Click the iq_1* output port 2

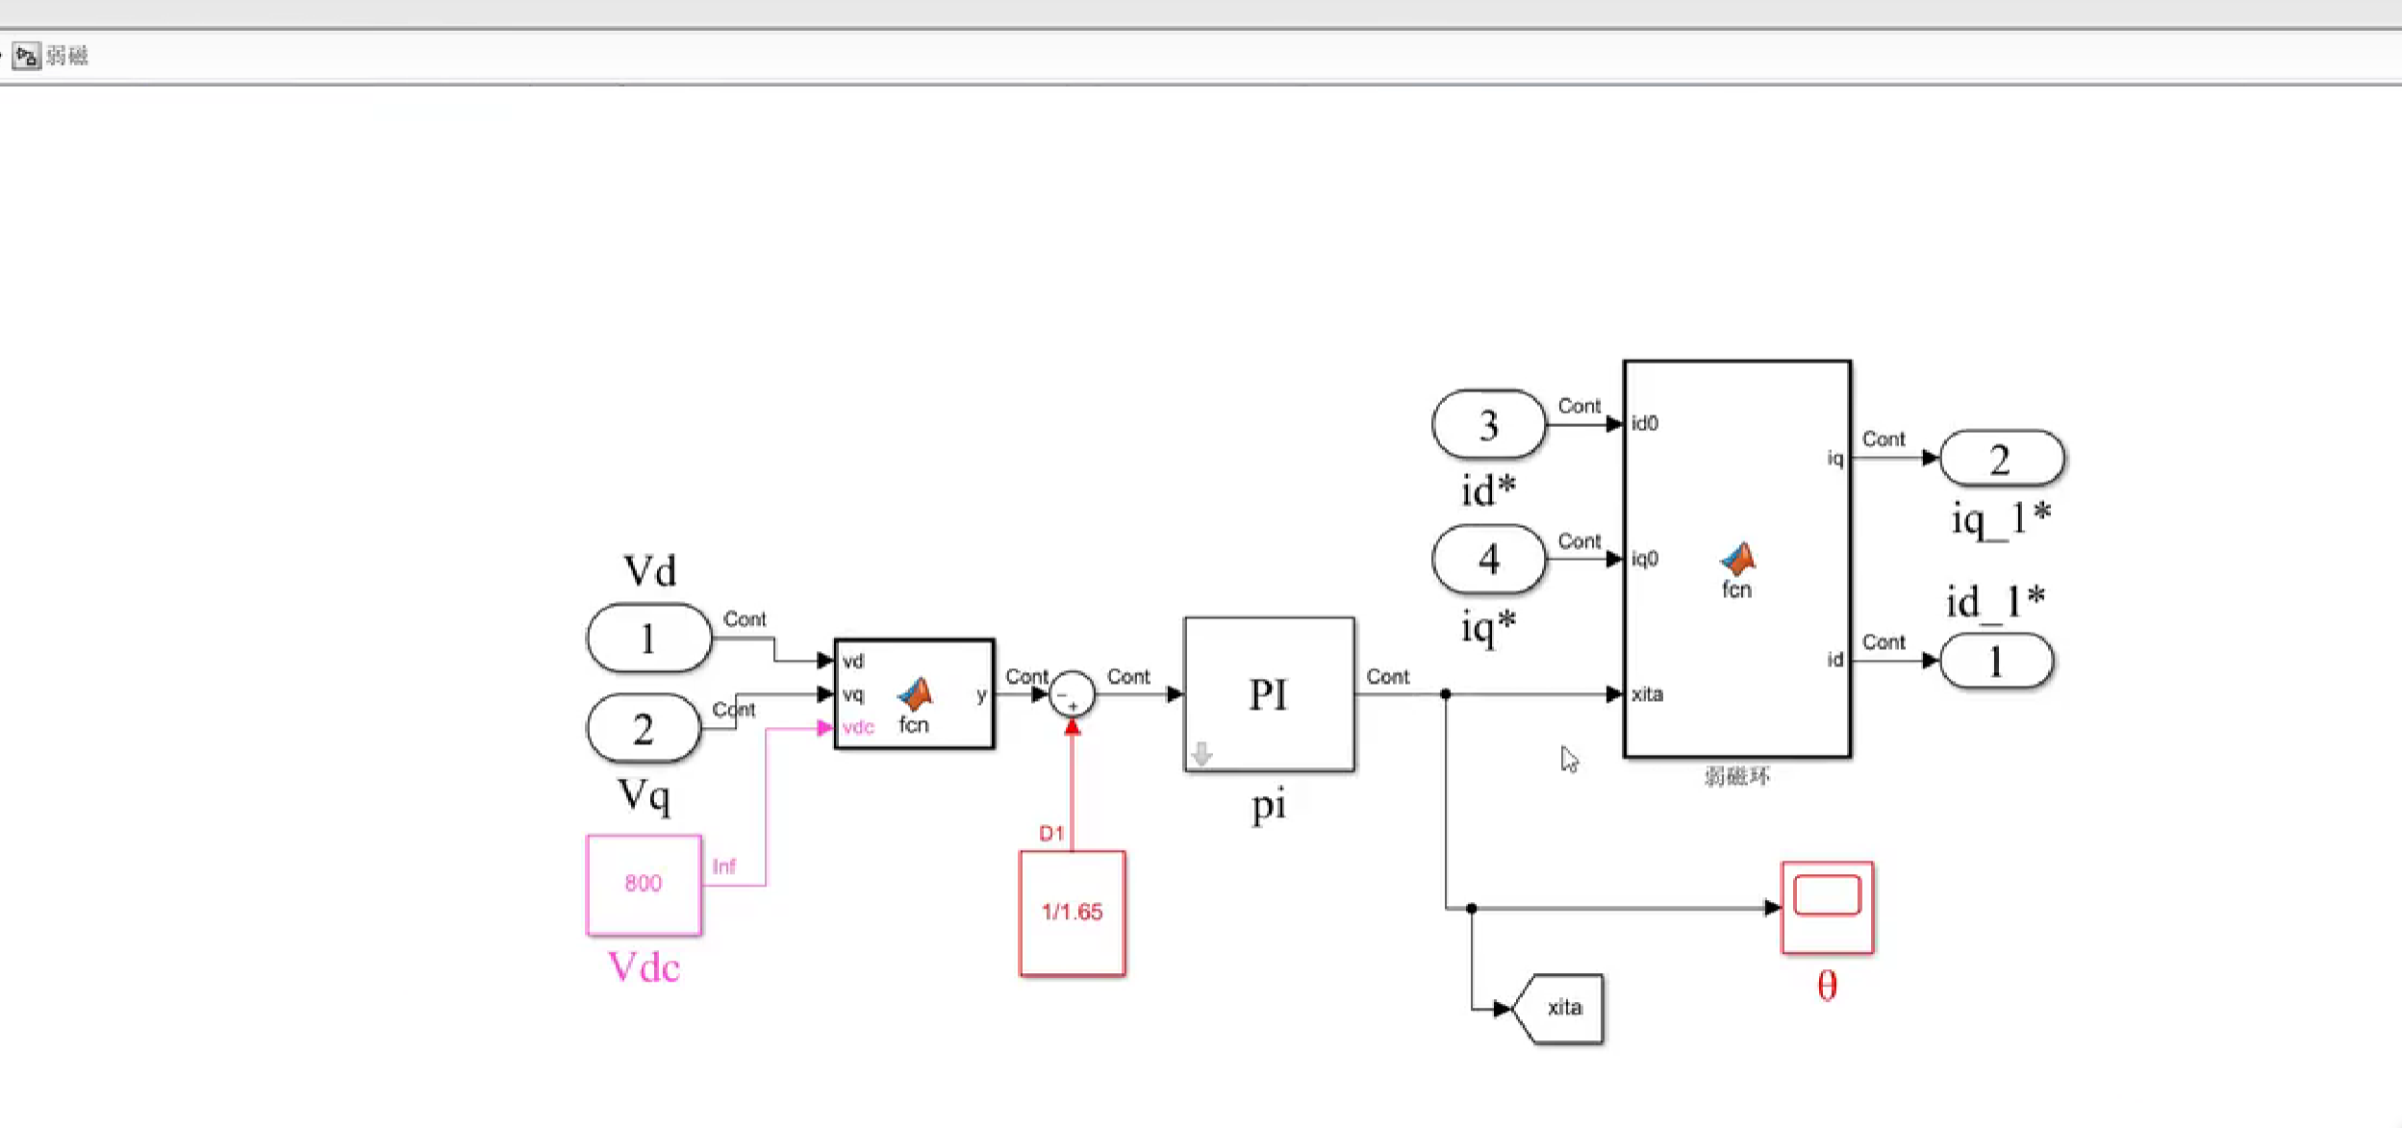pos(2001,459)
